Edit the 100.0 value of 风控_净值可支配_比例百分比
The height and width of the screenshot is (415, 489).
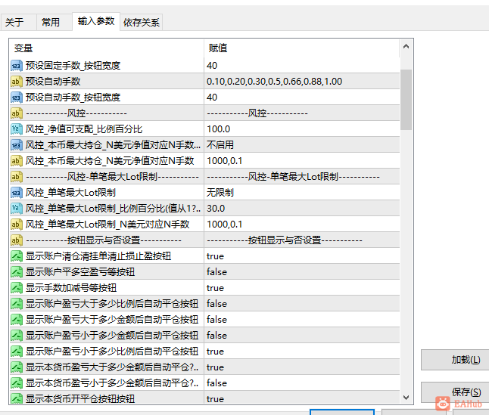pyautogui.click(x=301, y=129)
